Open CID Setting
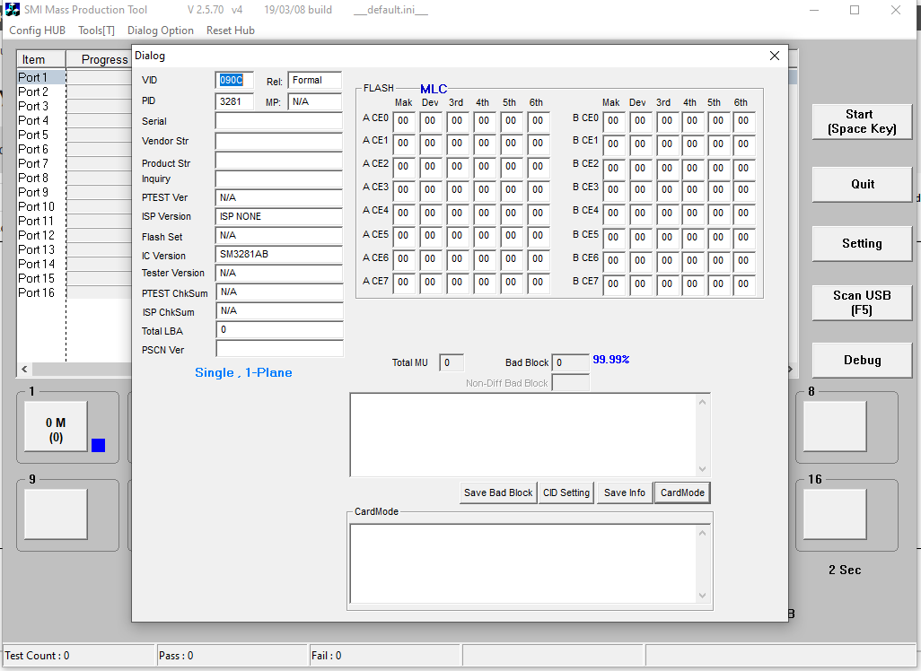This screenshot has width=921, height=671. pyautogui.click(x=566, y=492)
